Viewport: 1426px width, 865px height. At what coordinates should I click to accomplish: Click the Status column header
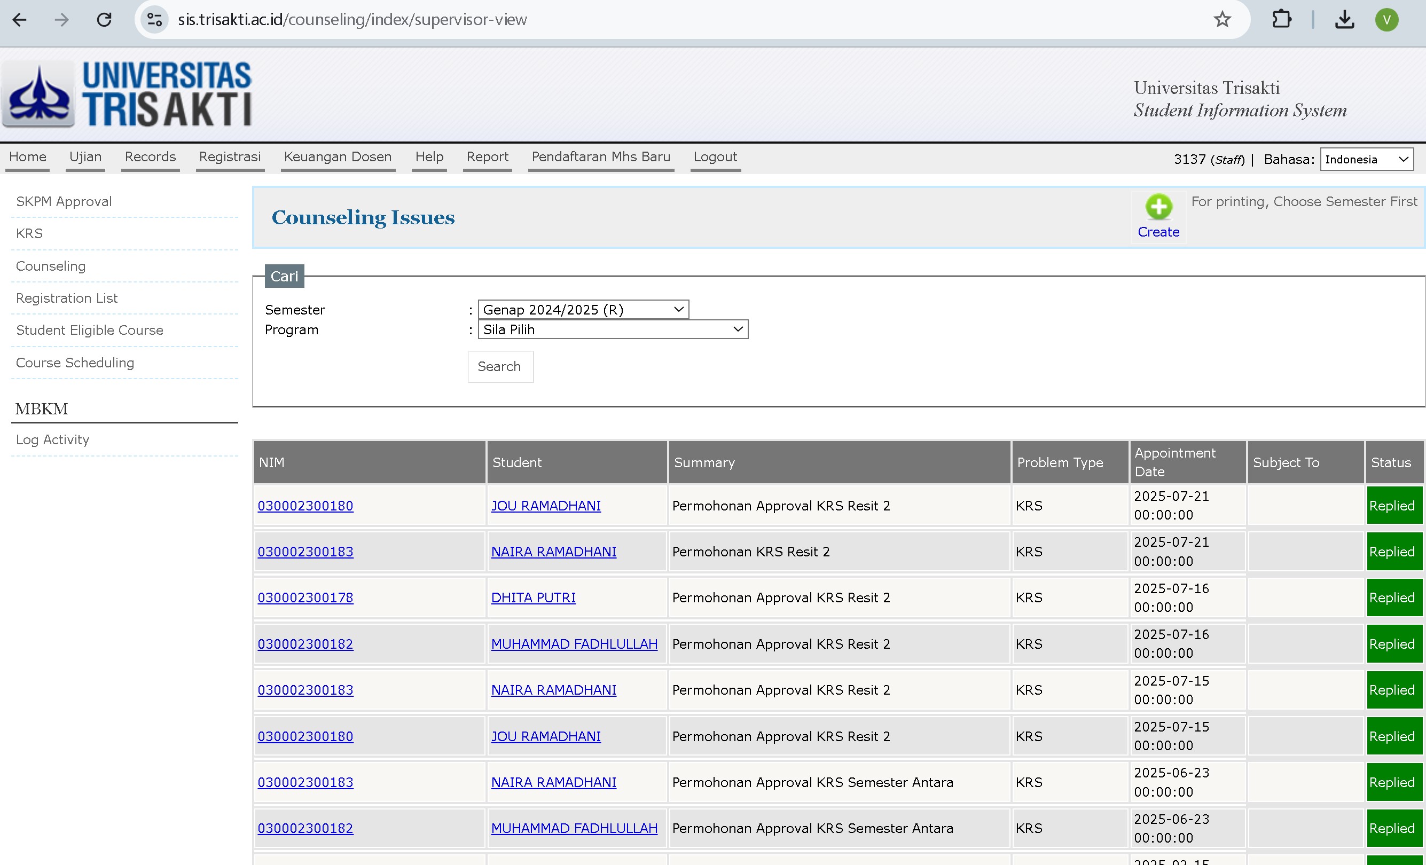(1394, 462)
